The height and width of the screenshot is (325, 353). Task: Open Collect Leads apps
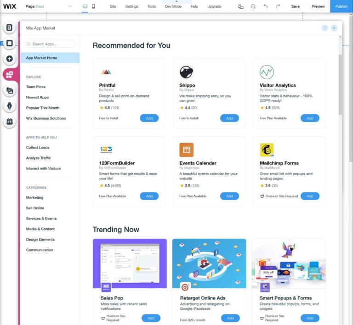(38, 147)
